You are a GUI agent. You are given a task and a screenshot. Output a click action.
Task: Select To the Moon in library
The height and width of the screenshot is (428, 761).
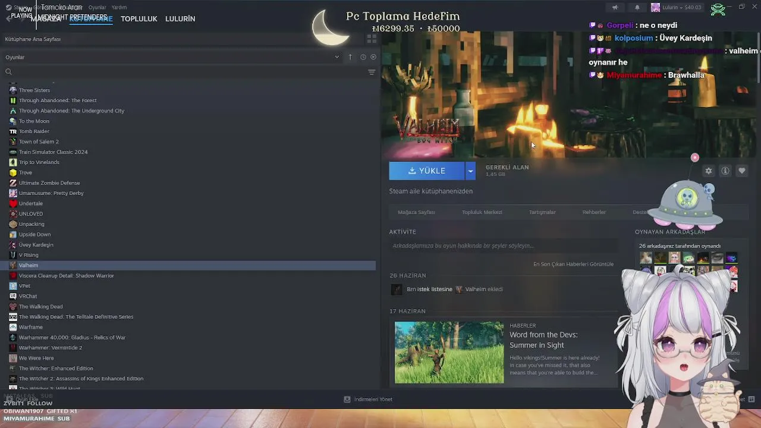(x=34, y=121)
